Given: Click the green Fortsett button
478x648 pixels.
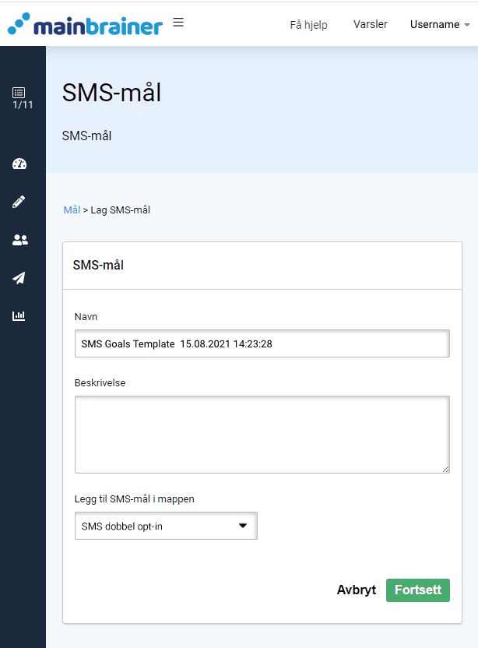Looking at the screenshot, I should (x=418, y=590).
